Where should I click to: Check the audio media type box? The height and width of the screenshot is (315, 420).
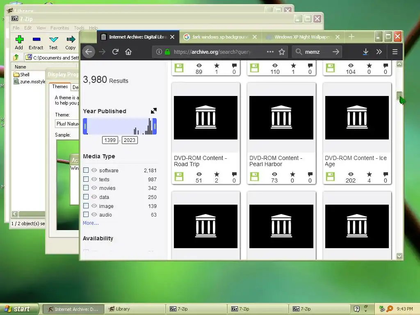pos(86,214)
